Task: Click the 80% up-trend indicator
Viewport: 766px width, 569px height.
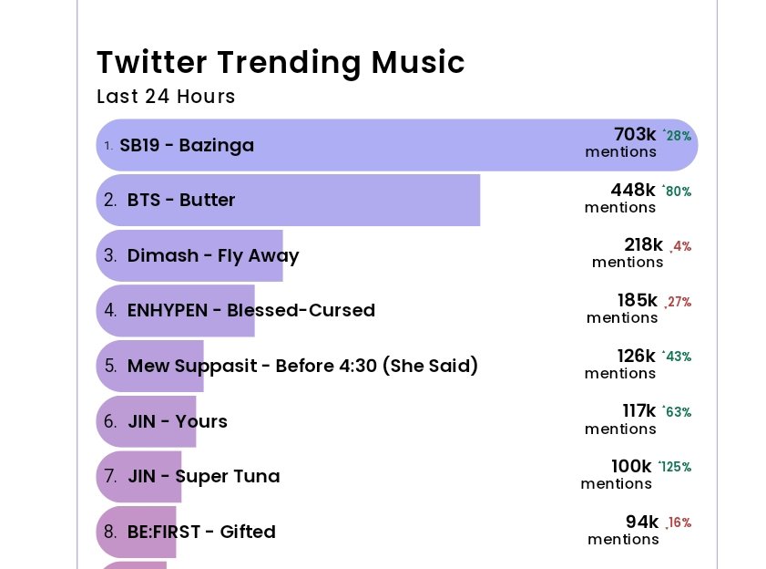Action: [677, 191]
